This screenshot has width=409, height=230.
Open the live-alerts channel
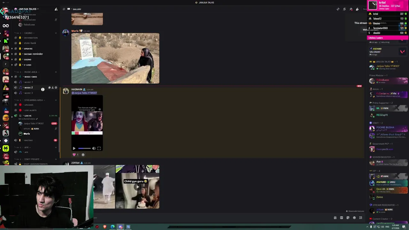pos(35,110)
